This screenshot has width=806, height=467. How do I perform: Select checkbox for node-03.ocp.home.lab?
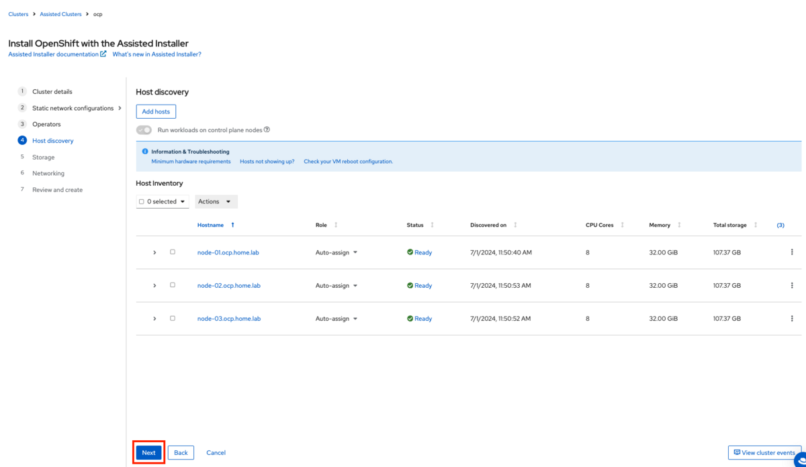pos(173,319)
